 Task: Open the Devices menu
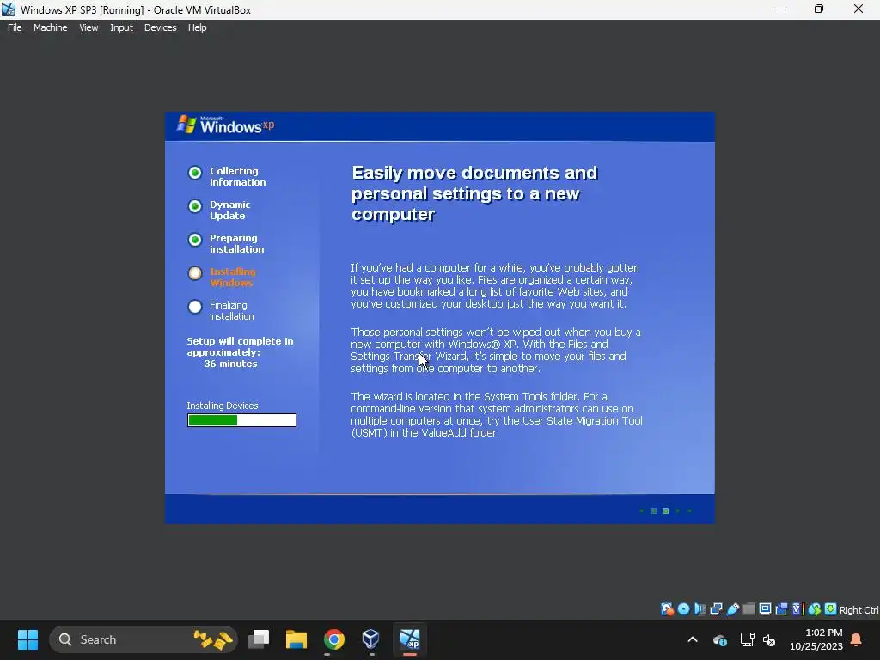click(x=161, y=27)
